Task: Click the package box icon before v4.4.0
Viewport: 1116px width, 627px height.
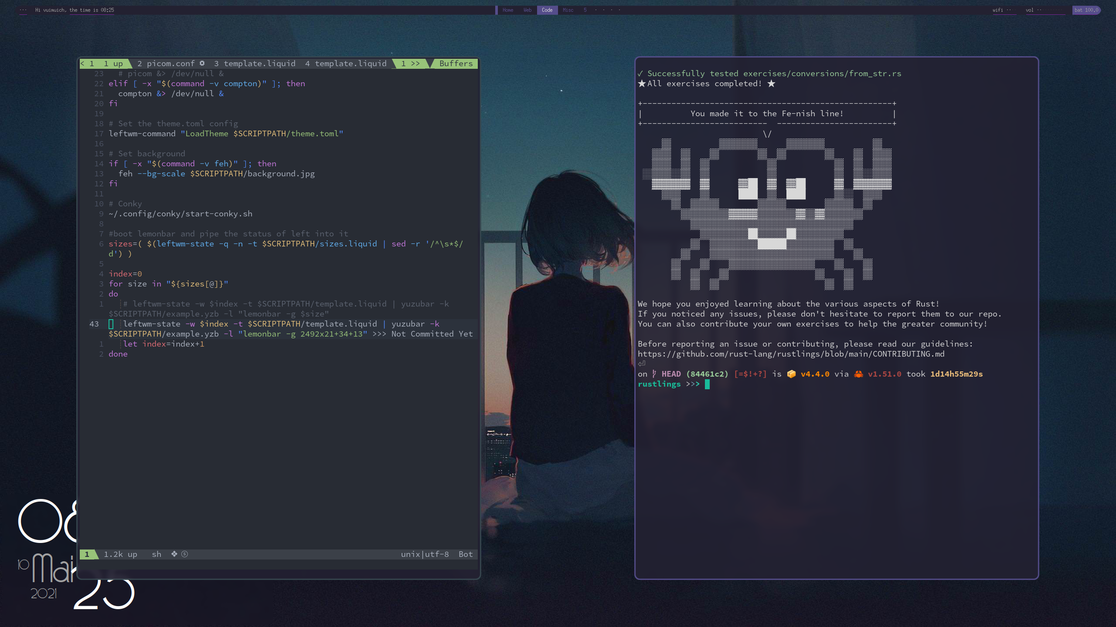Action: point(792,374)
